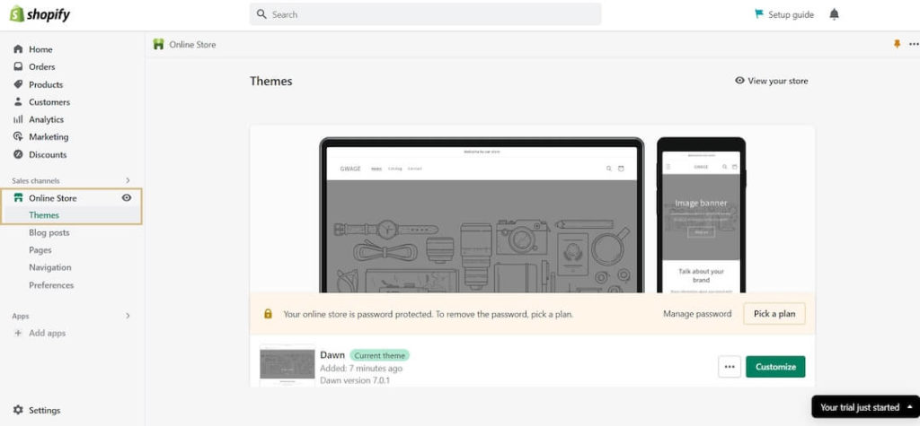The image size is (920, 426).
Task: Click View your store link
Action: point(777,81)
